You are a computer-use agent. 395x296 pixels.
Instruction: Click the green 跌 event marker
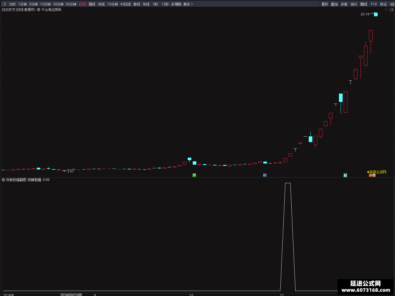tap(194, 175)
